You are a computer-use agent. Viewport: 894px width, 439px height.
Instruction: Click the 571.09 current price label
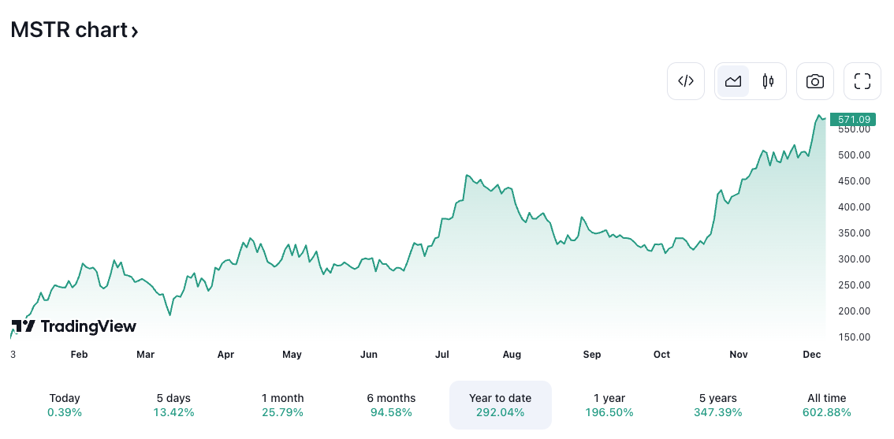[x=853, y=119]
